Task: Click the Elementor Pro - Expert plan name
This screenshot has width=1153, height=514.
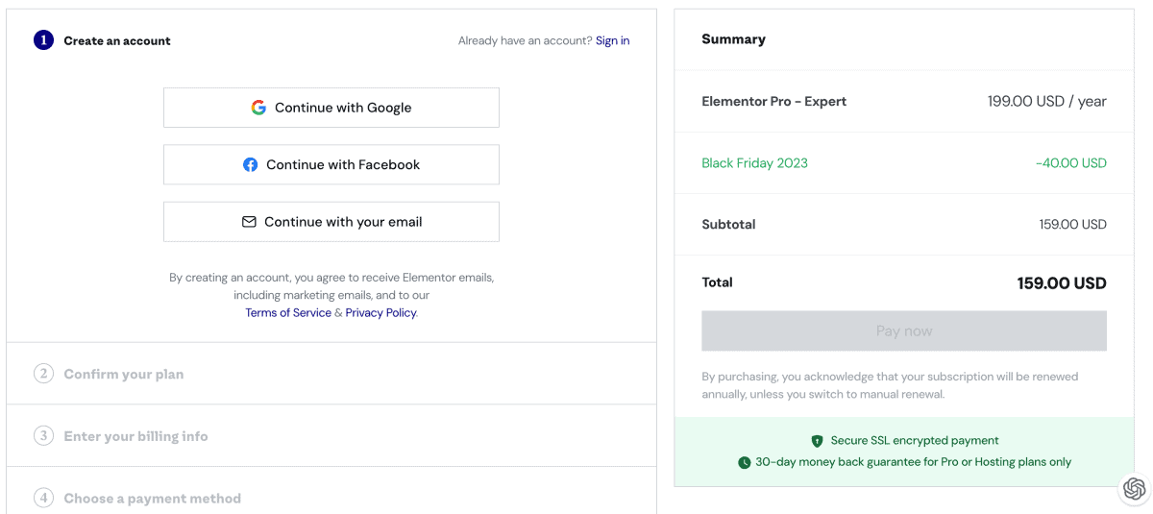Action: coord(773,102)
